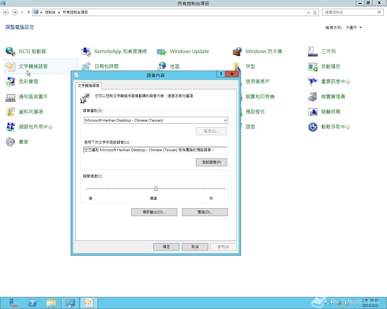Go up one level with up arrow
Viewport: 387px width, 309px height.
29,12
